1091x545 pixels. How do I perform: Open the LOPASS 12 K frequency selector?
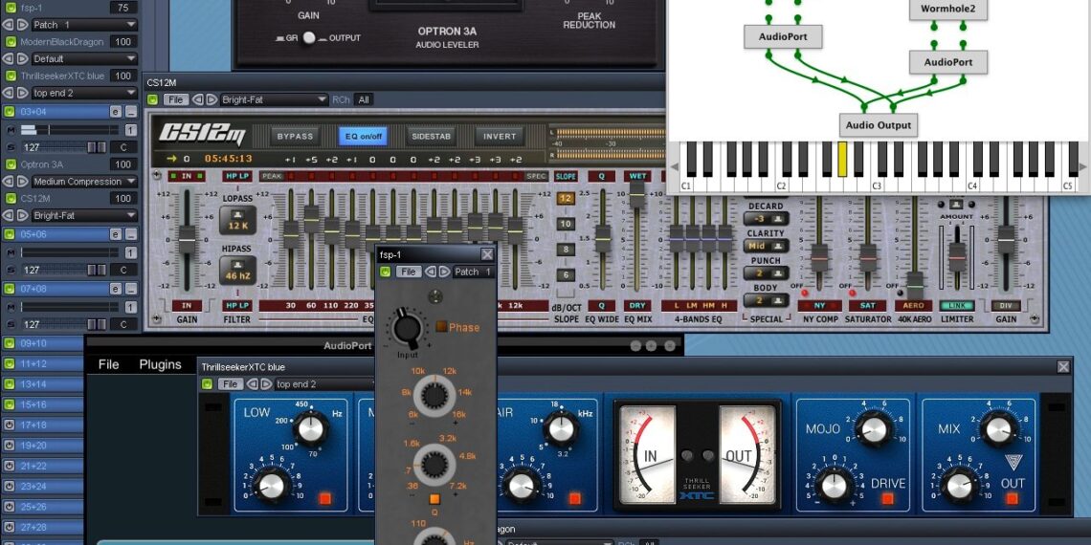click(x=238, y=220)
